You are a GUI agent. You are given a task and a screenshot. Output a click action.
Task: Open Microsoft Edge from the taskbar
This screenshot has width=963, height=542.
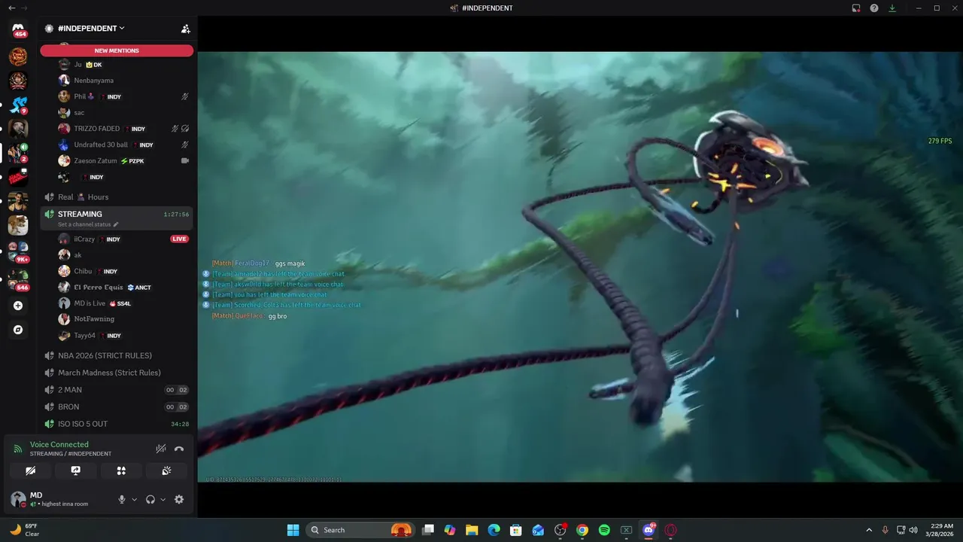494,530
